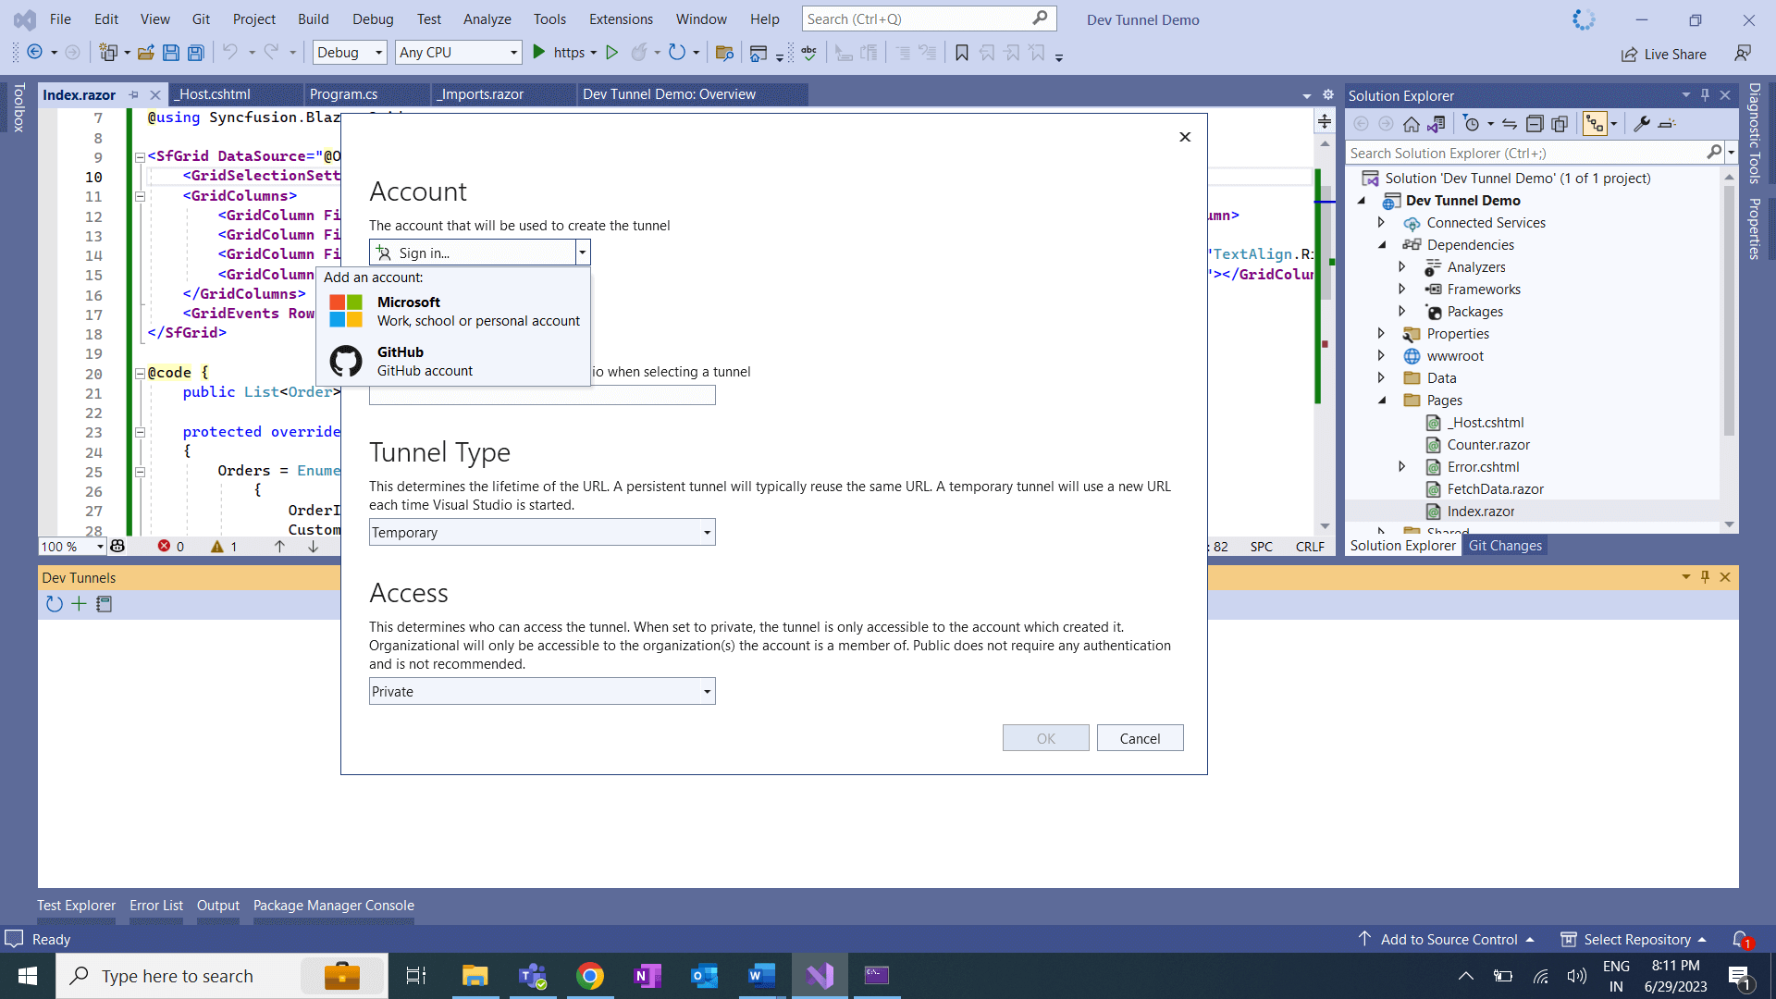
Task: Toggle auto-hide pin on Solution Explorer
Action: [1705, 95]
